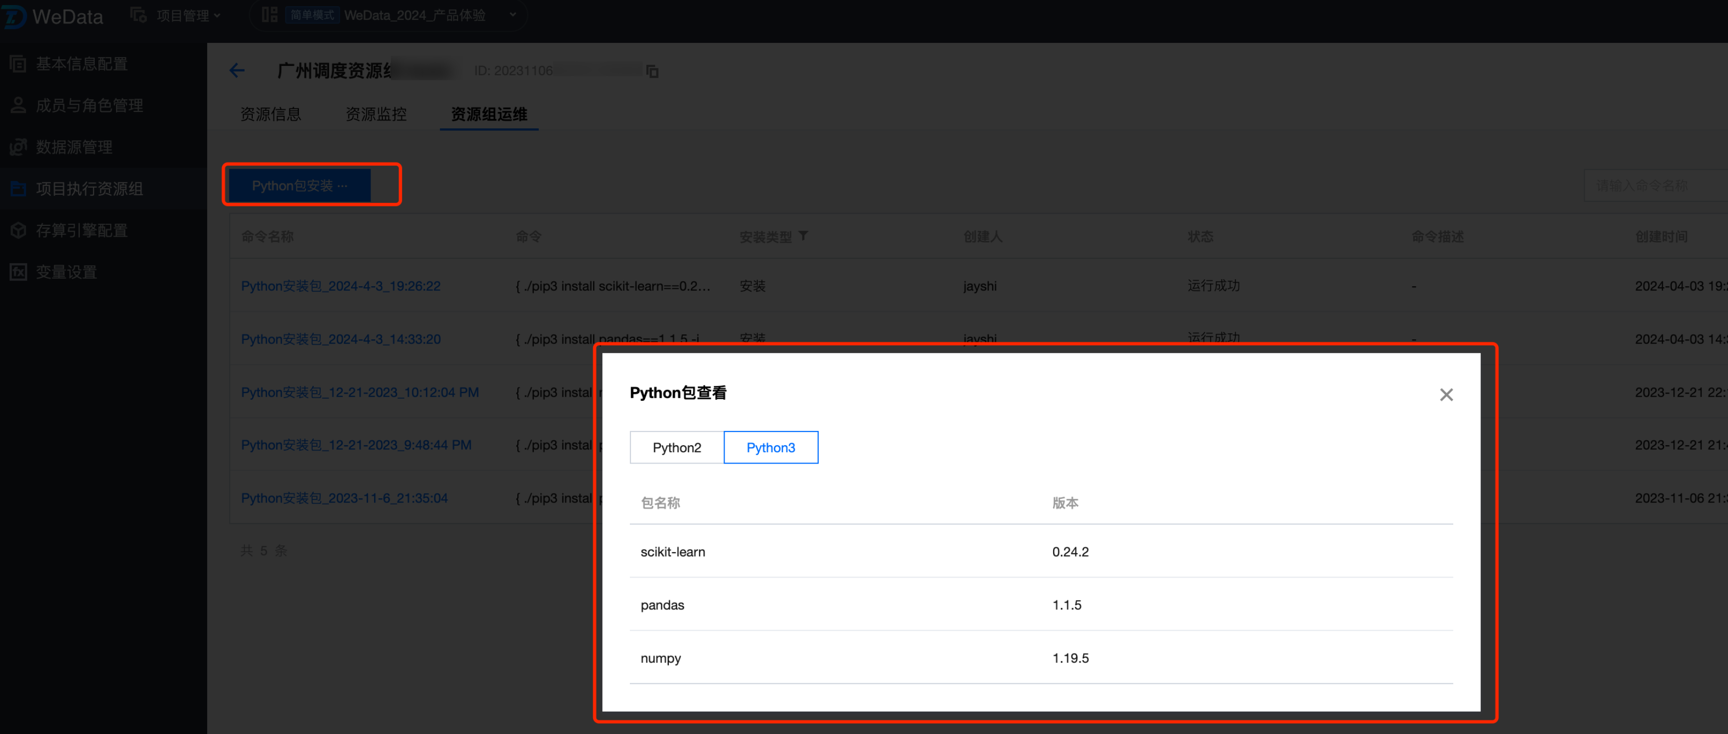Image resolution: width=1728 pixels, height=734 pixels.
Task: Click the 变量设置 sidebar icon
Action: tap(18, 272)
